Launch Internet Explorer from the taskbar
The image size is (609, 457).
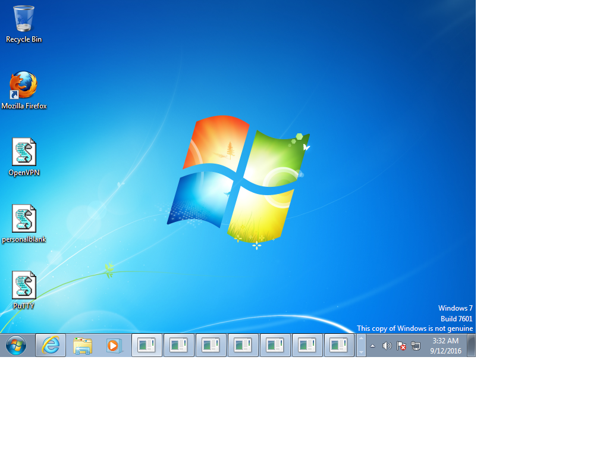pos(51,345)
